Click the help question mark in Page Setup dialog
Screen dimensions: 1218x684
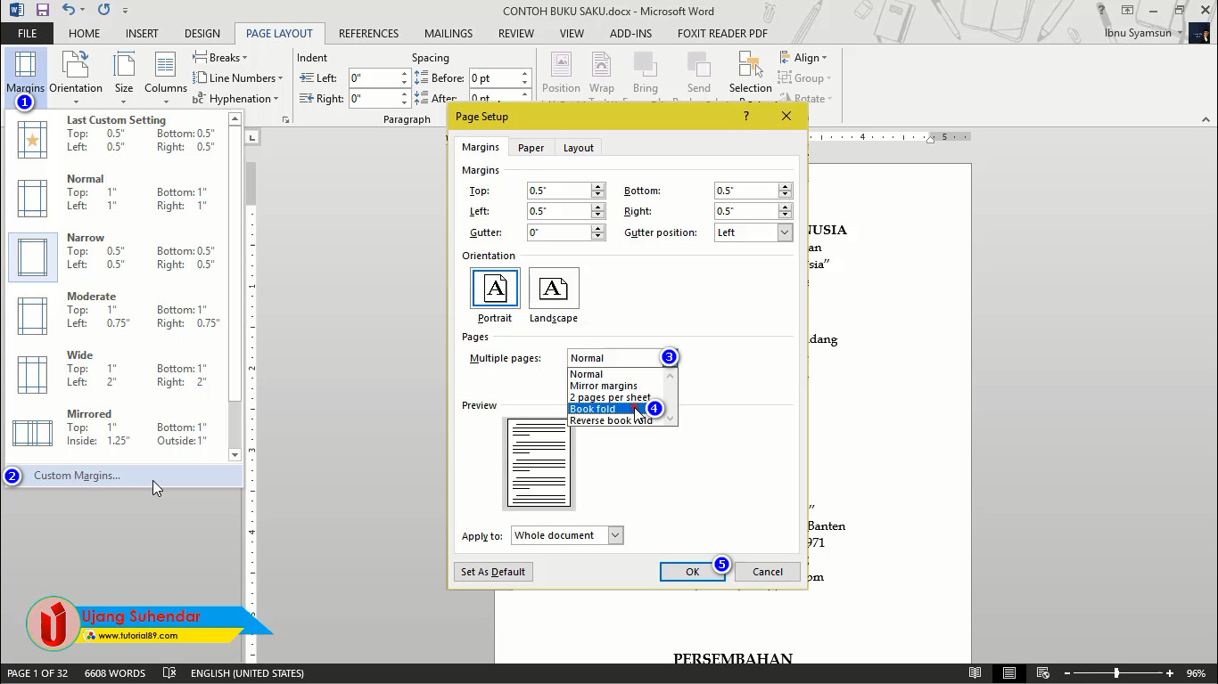coord(746,116)
